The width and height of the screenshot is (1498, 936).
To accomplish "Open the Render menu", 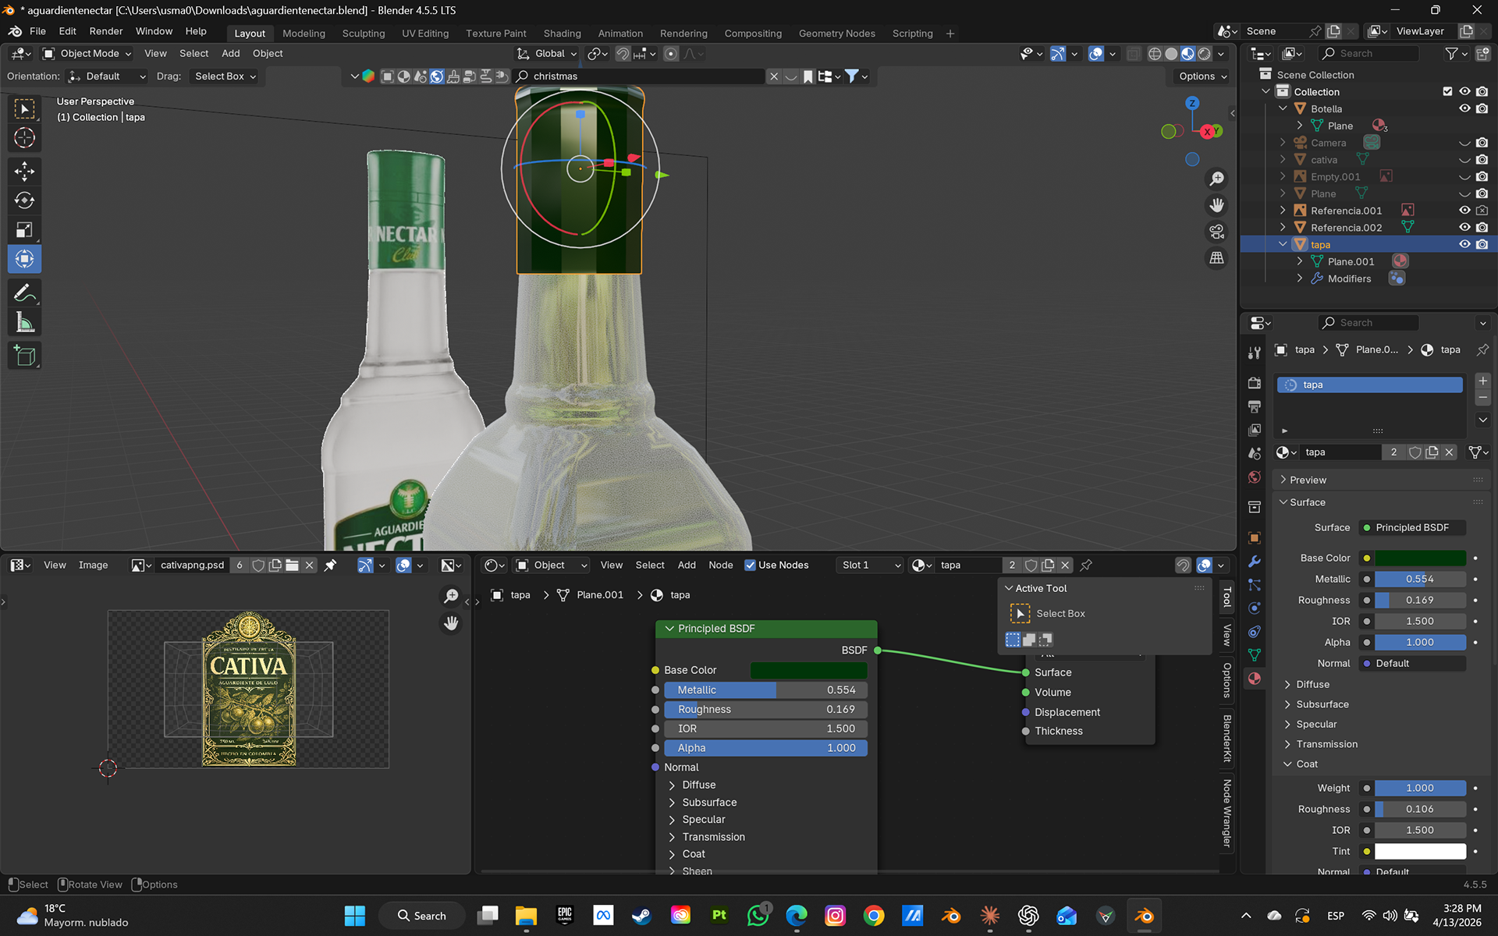I will [x=105, y=31].
